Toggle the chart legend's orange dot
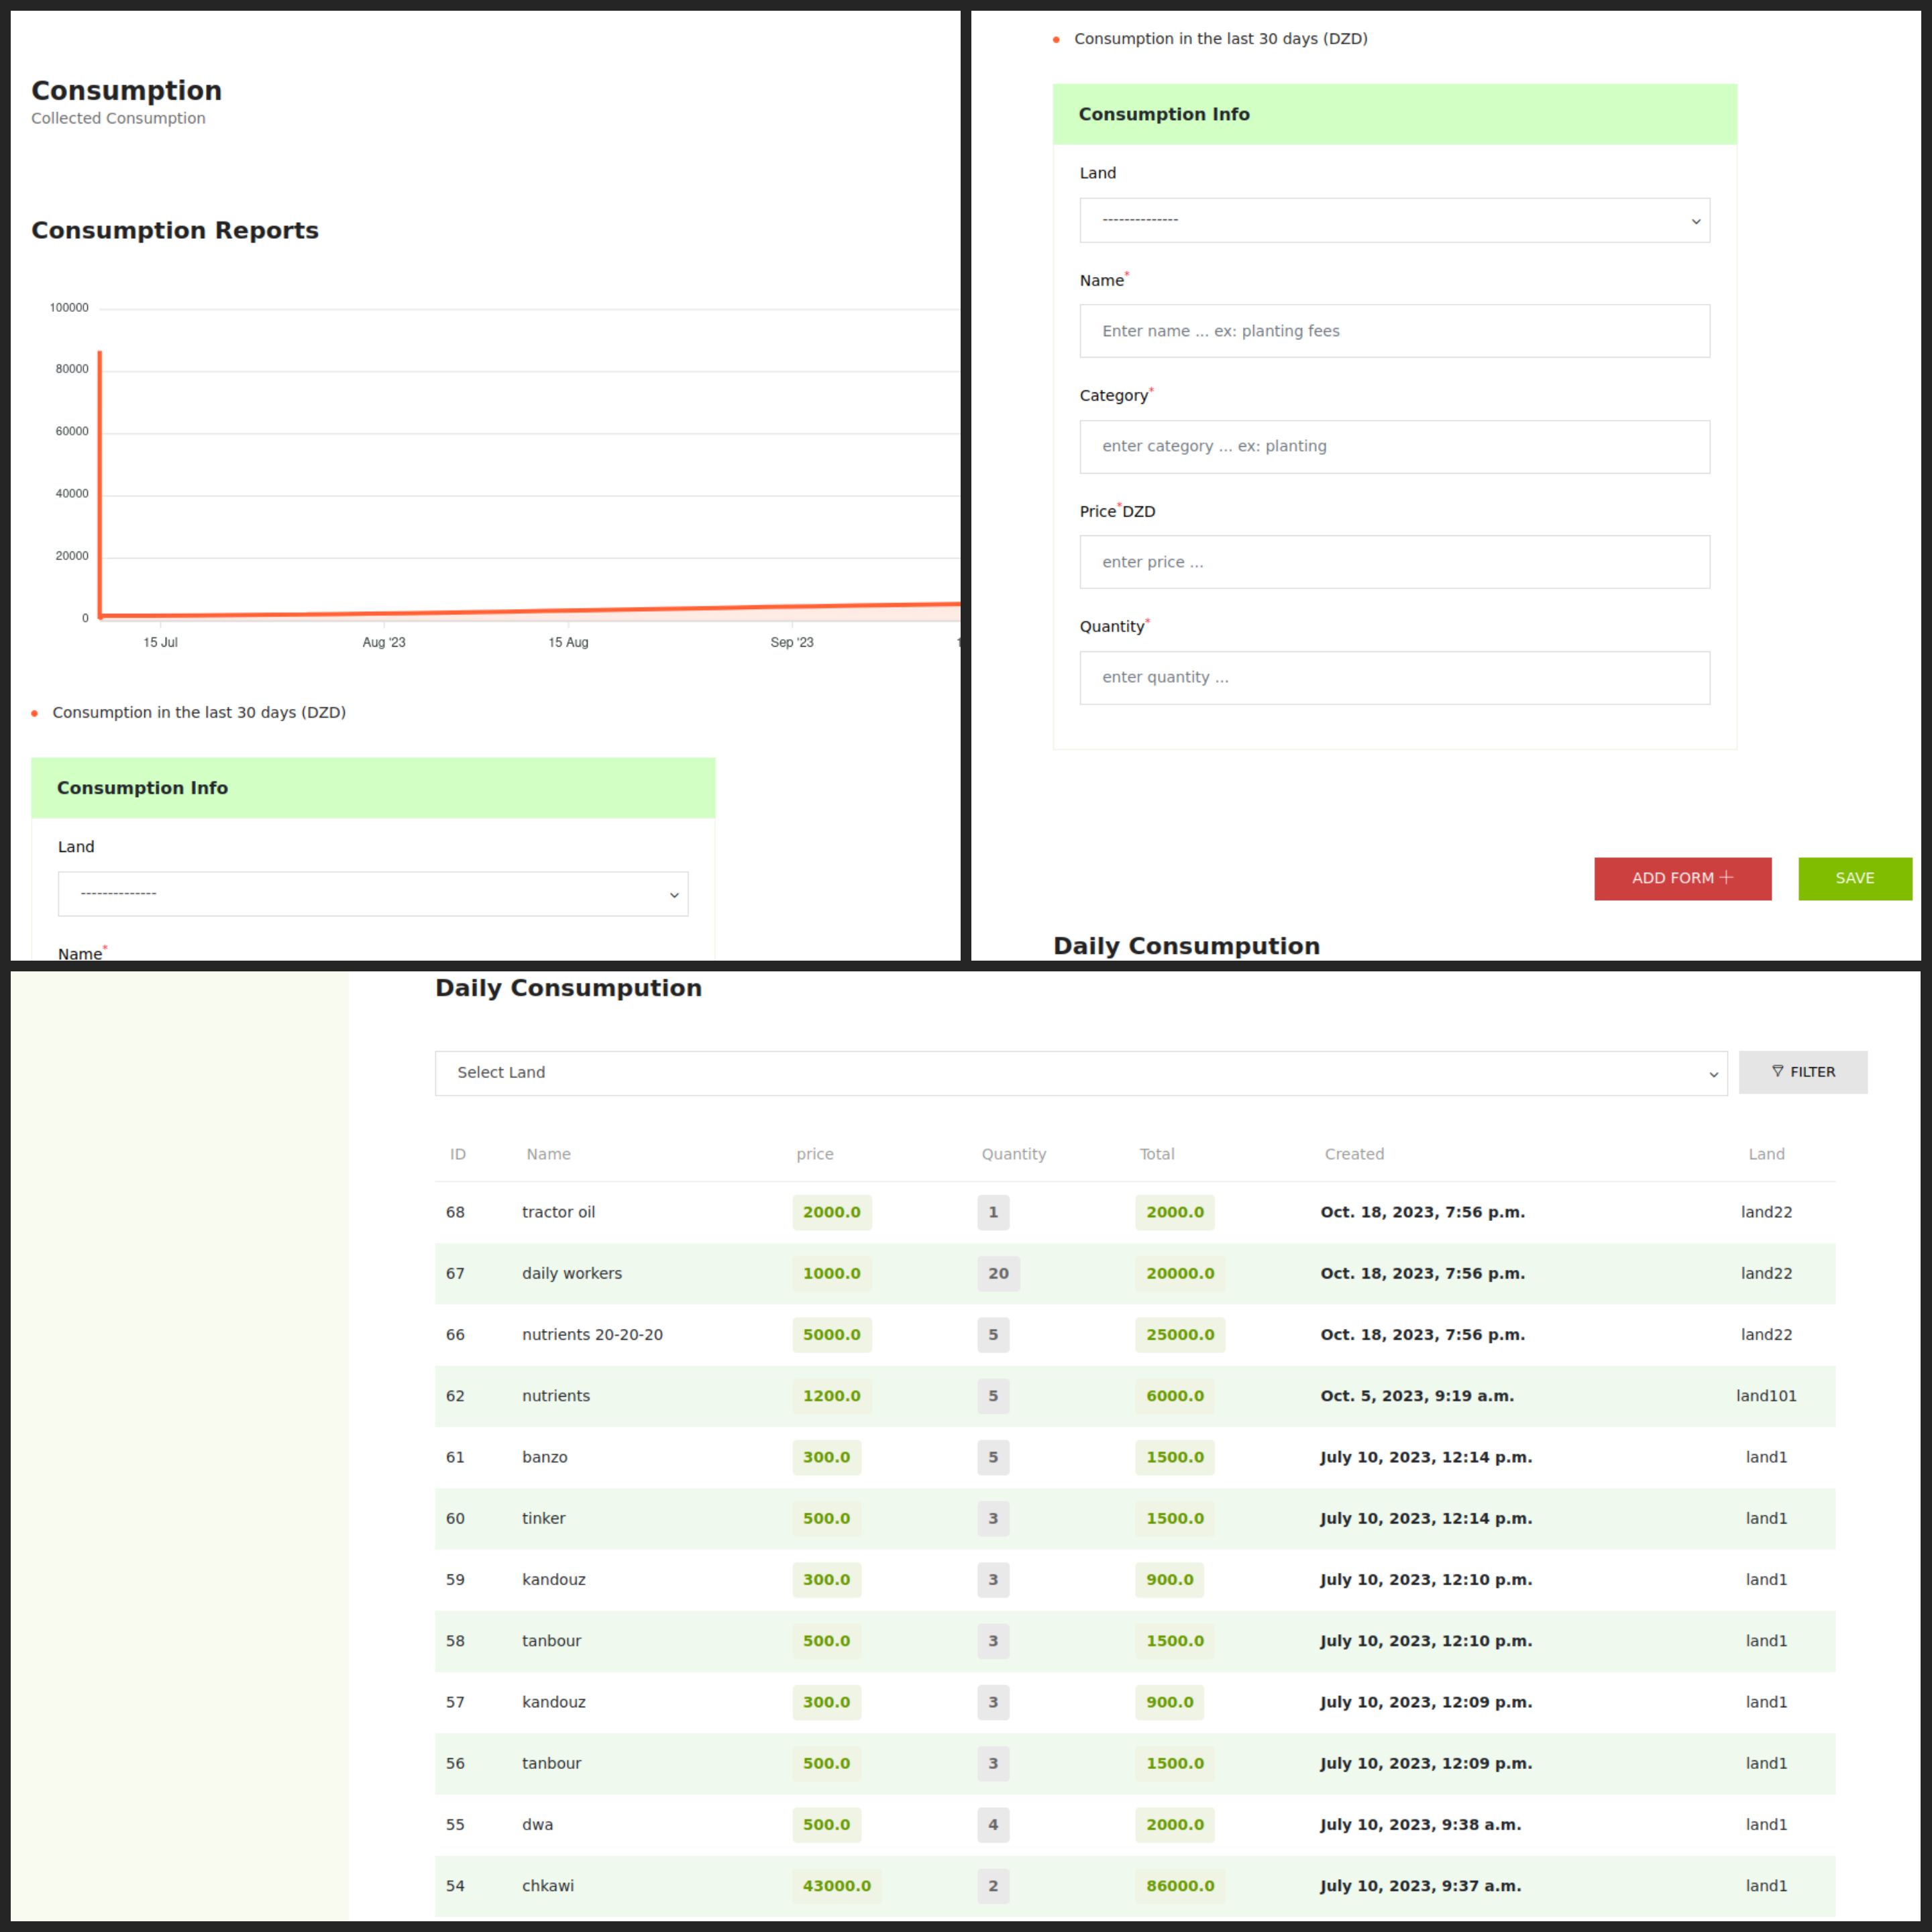The width and height of the screenshot is (1932, 1932). click(x=35, y=713)
